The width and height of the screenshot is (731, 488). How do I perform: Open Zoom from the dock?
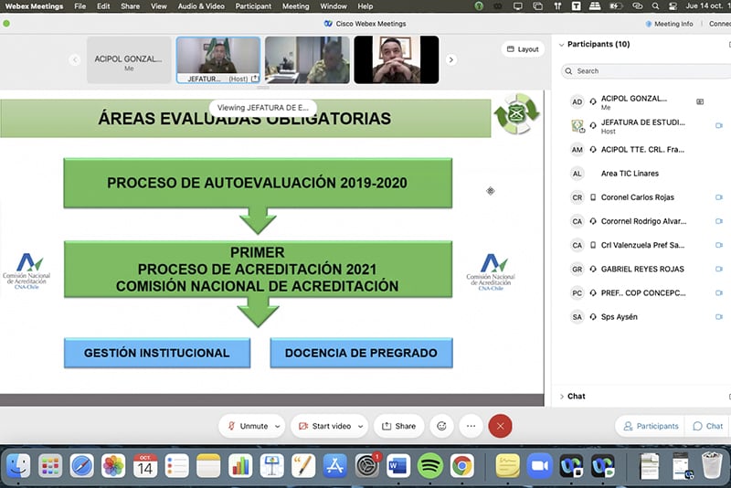(540, 466)
